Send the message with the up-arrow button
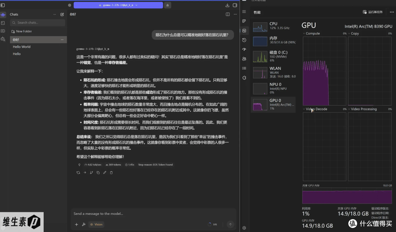This screenshot has width=396, height=232. 230,224
